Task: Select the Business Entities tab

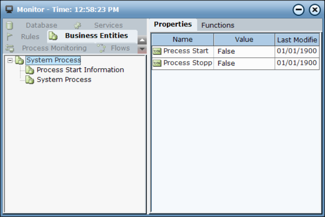Action: (96, 36)
